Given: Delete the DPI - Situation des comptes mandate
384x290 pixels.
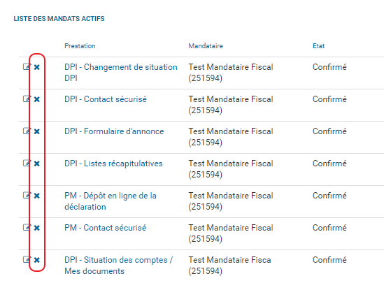Looking at the screenshot, I should pos(37,260).
